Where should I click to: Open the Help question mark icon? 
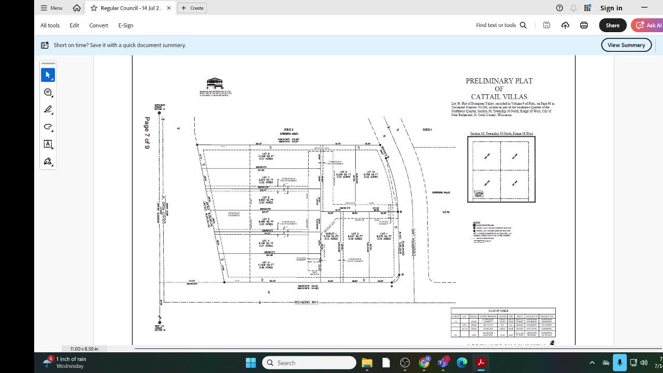pyautogui.click(x=559, y=8)
